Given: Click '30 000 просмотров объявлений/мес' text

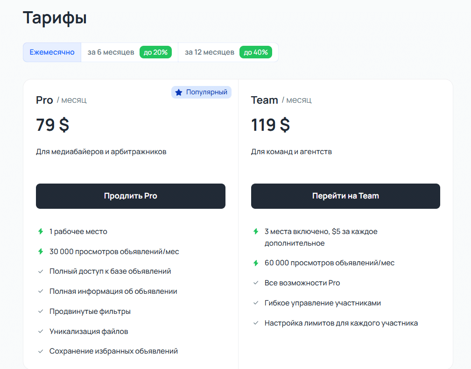Looking at the screenshot, I should point(114,251).
